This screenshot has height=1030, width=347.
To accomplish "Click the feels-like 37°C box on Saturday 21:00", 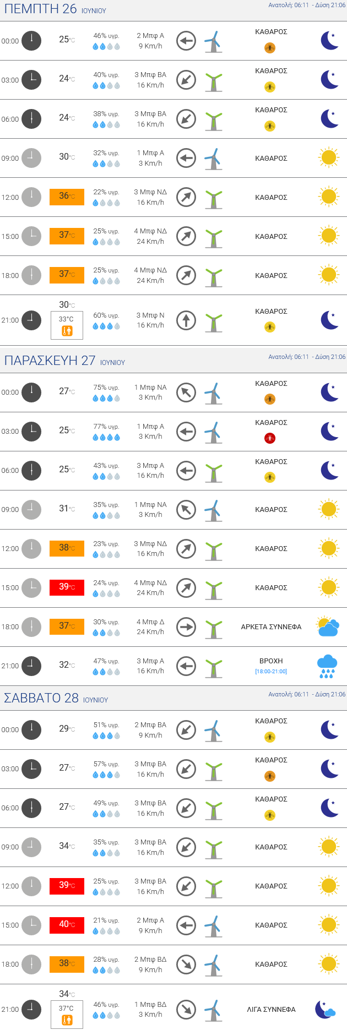I will coord(67,1015).
